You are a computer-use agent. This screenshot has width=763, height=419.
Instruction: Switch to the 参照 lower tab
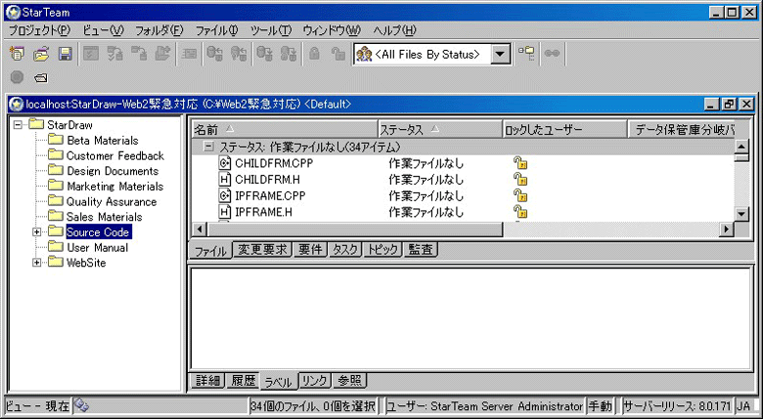(349, 381)
